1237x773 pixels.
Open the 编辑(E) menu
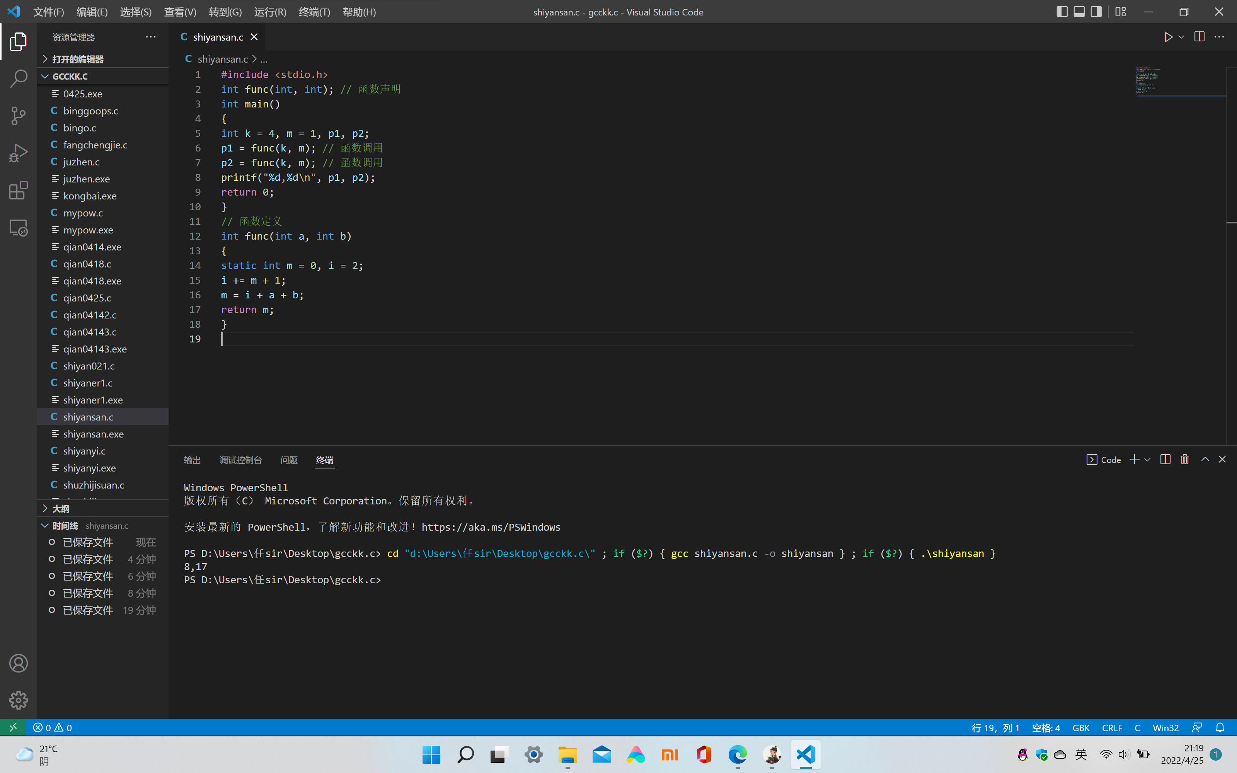tap(92, 12)
